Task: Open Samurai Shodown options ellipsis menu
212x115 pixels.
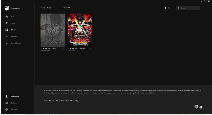Action: [x=64, y=49]
